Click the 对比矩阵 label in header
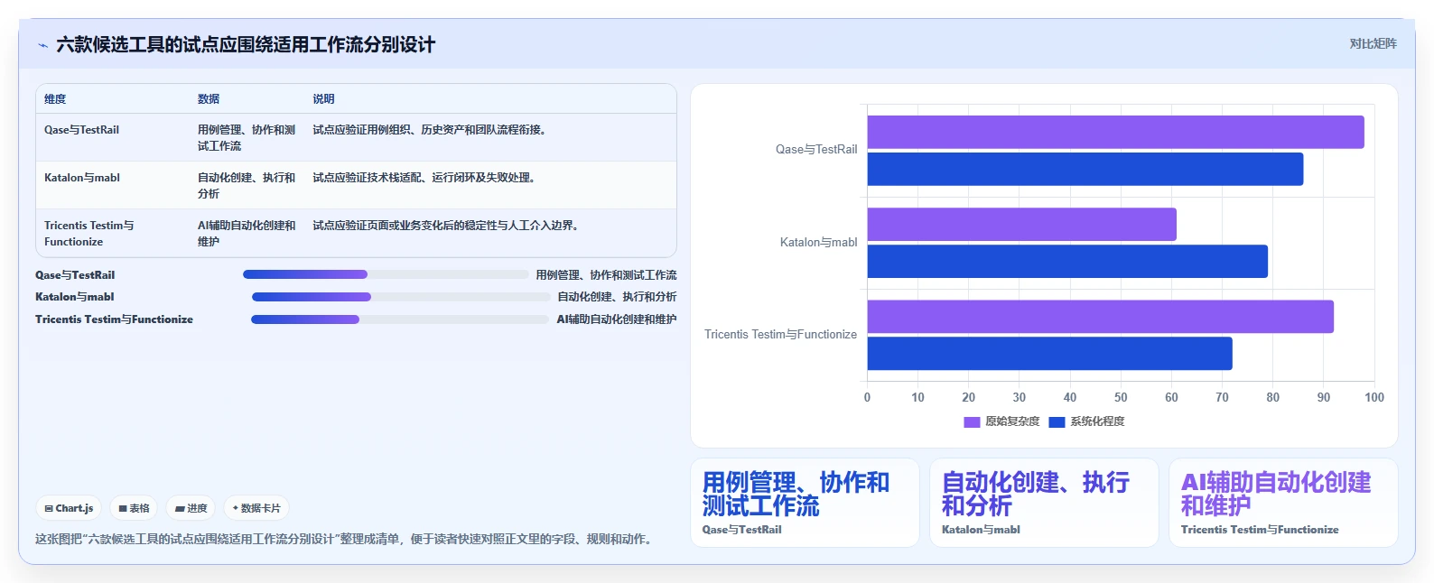 pos(1373,44)
